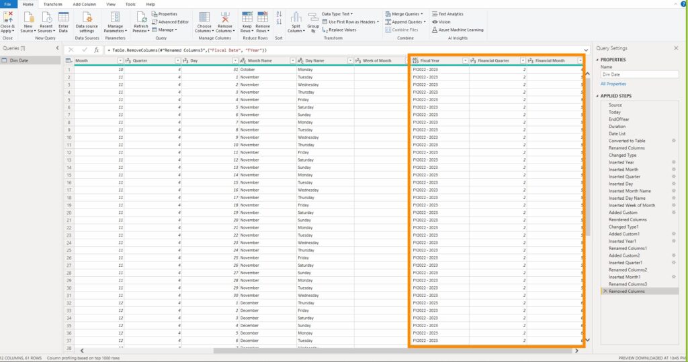Delete the Removed Columns step
This screenshot has width=688, height=362.
605,291
